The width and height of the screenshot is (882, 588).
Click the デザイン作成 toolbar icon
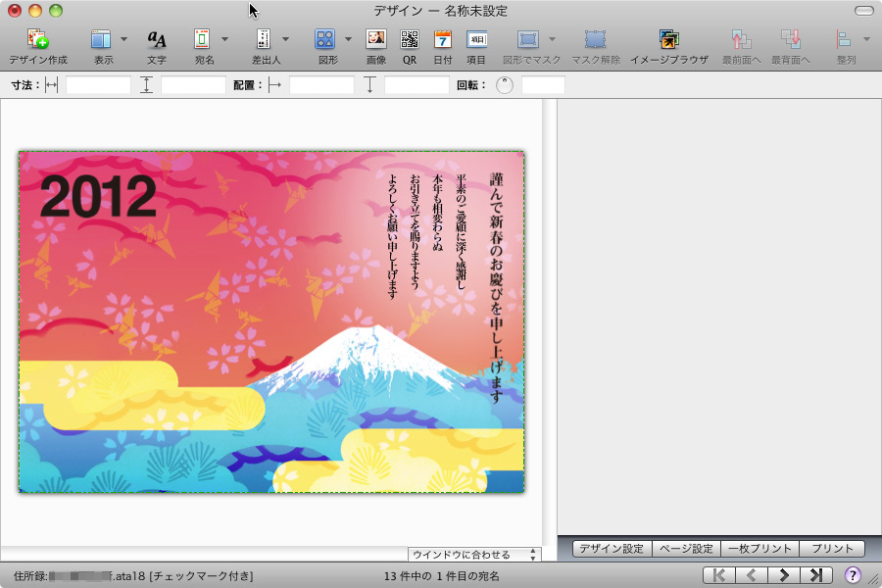coord(37,40)
